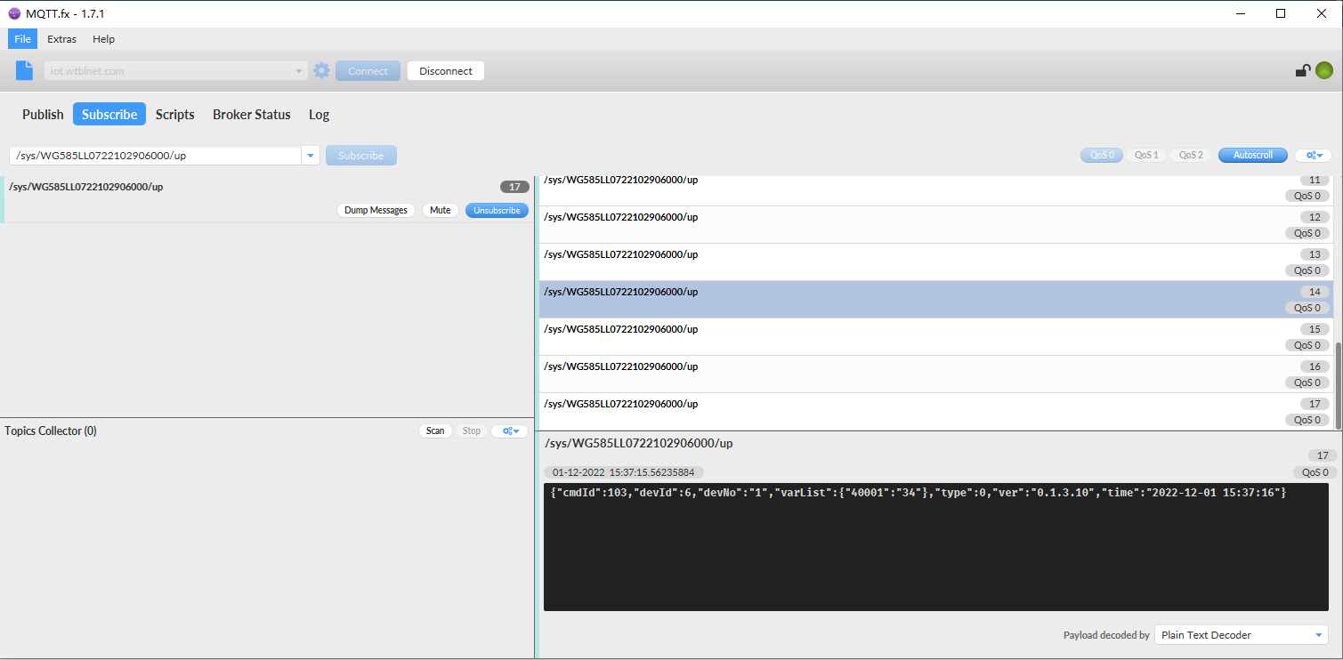Viewport: 1343px width, 660px height.
Task: Open the Extras menu
Action: point(62,39)
